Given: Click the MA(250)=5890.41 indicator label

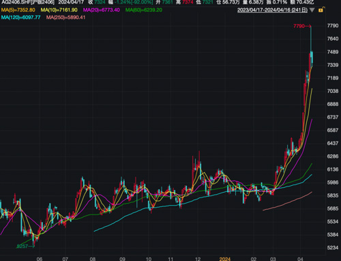Looking at the screenshot, I should 65,17.
